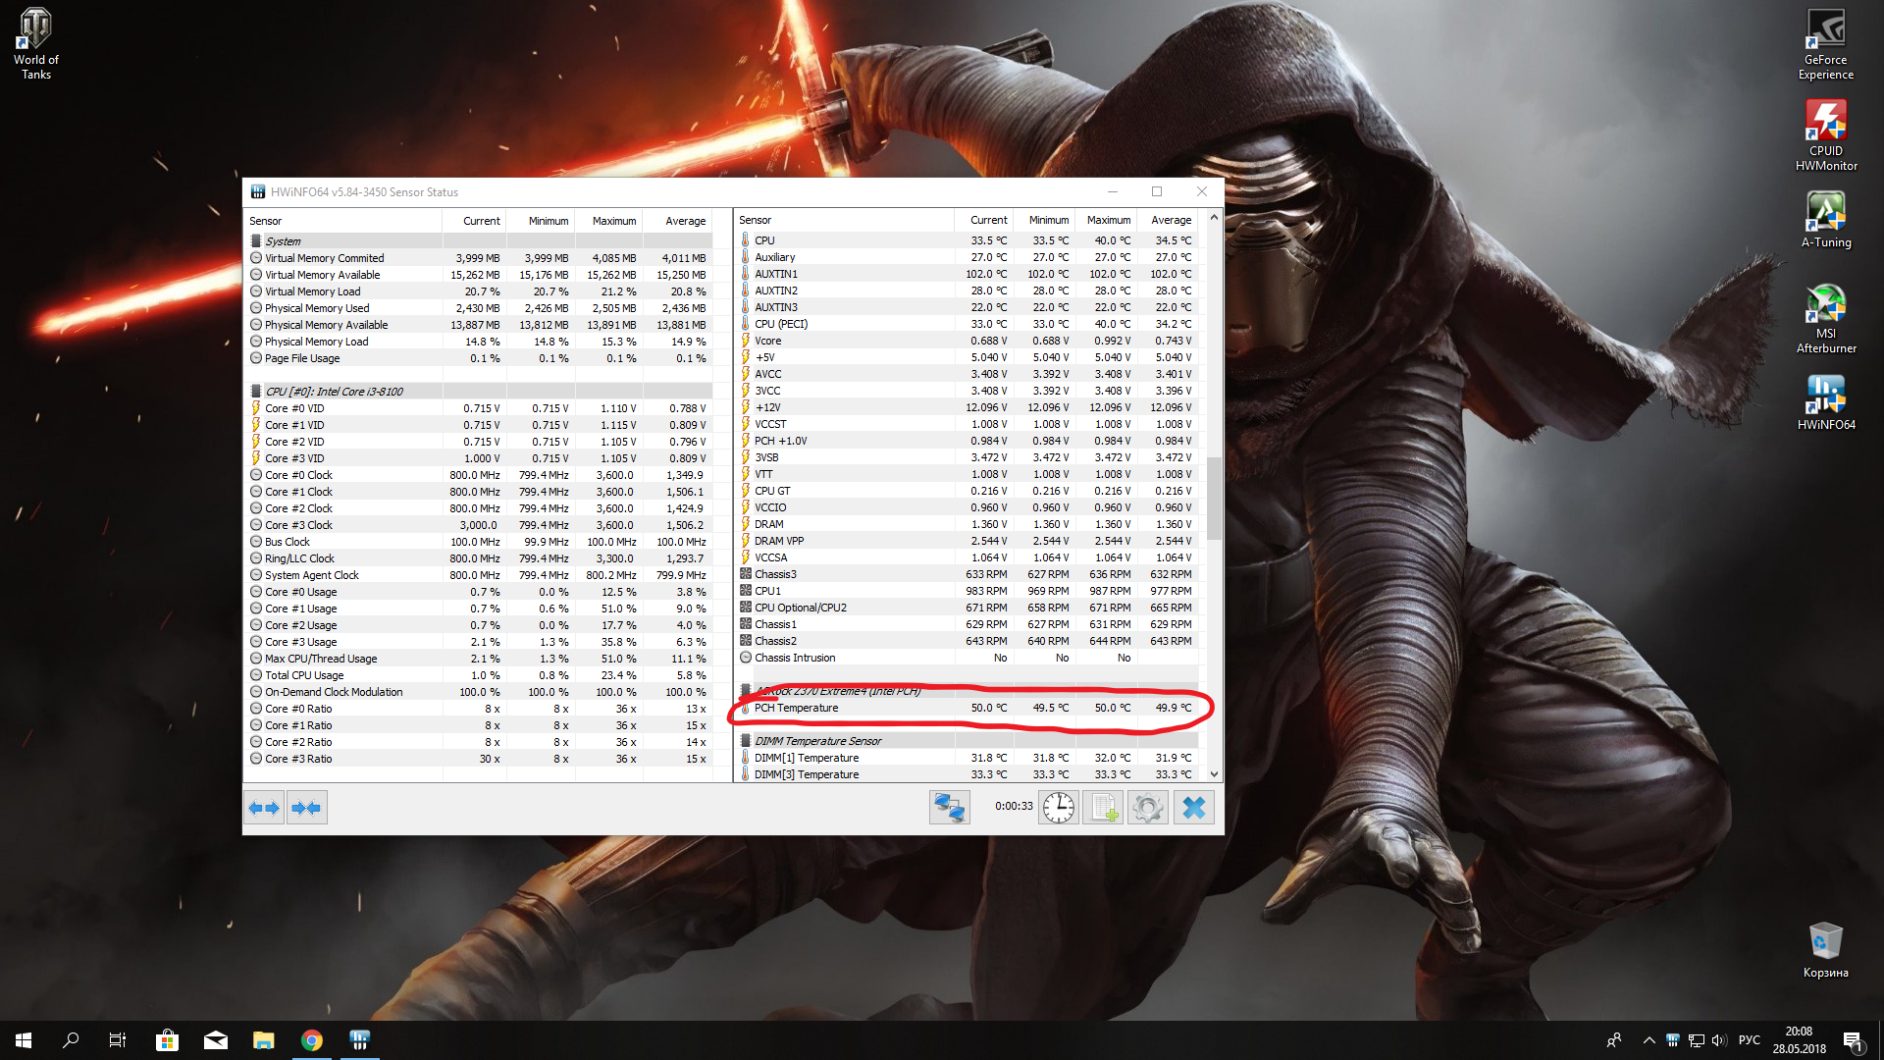Open the РУС language indicator in the tray

click(x=1749, y=1040)
